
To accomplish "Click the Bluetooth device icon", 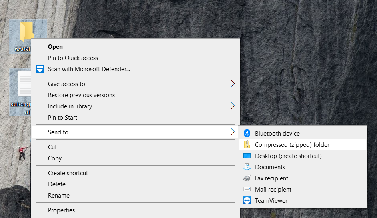I will [x=247, y=134].
